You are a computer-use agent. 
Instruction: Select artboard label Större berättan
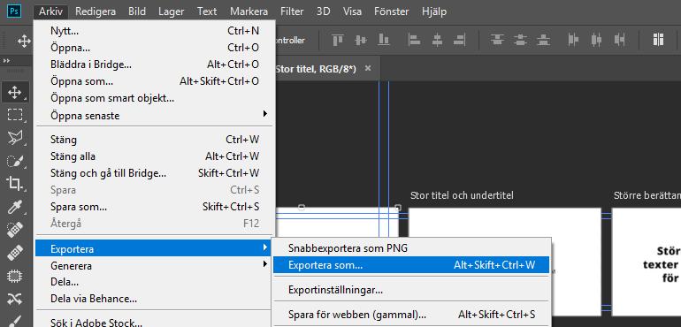pyautogui.click(x=647, y=195)
